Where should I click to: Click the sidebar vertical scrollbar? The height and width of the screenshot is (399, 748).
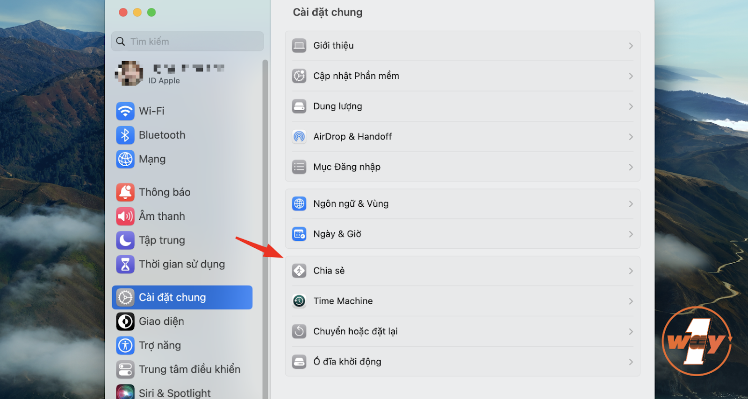[x=265, y=229]
